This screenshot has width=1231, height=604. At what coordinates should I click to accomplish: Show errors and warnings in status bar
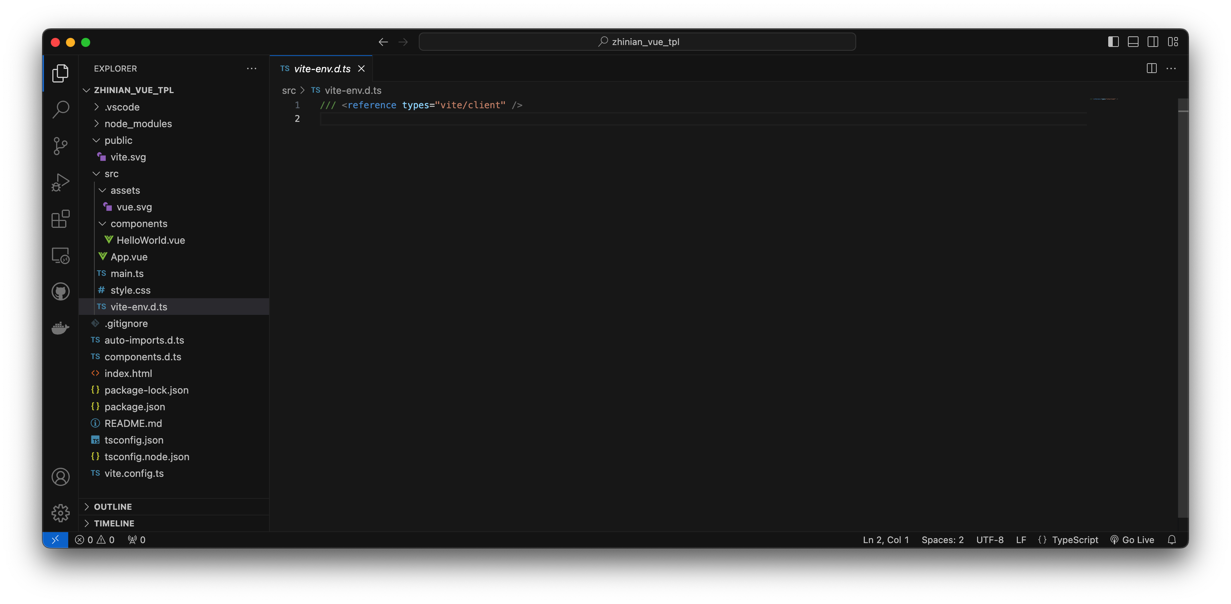[x=95, y=540]
